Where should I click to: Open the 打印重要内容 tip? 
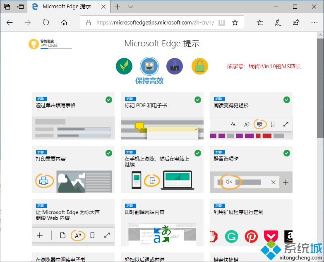pyautogui.click(x=73, y=169)
